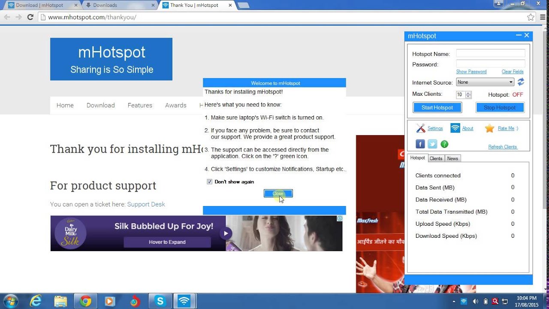
Task: Decrease Max Clients with the down arrow
Action: 468,97
